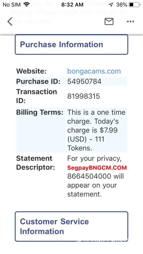Tap the Wi-Fi status icon
The width and height of the screenshot is (143, 254).
click(x=27, y=5)
